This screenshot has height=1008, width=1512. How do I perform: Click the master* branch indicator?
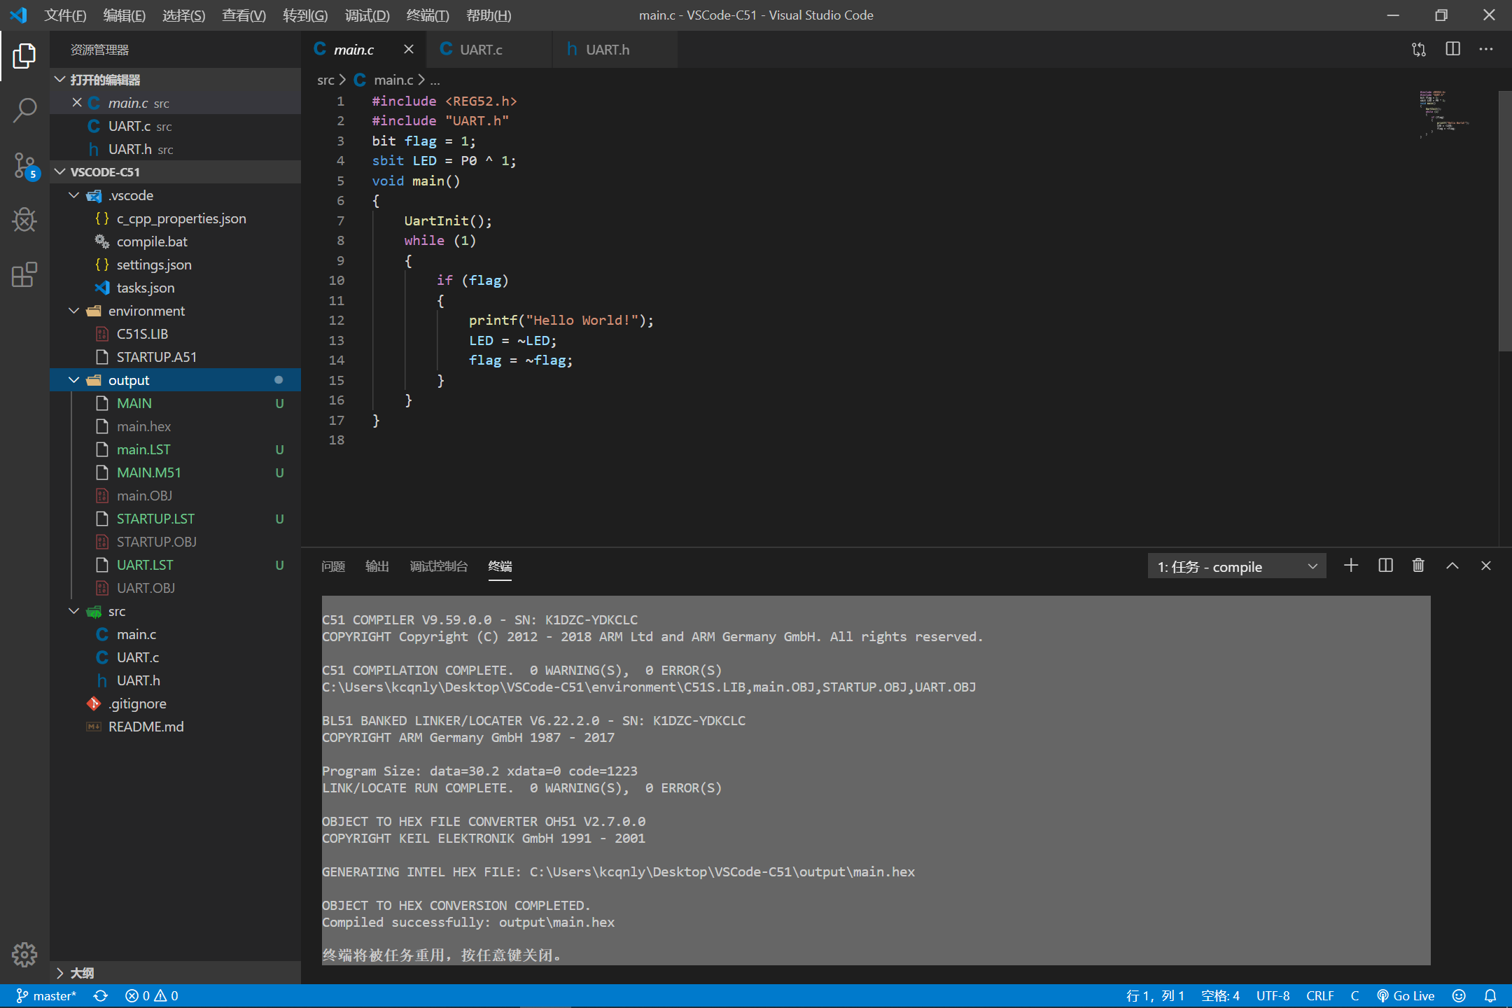click(46, 995)
